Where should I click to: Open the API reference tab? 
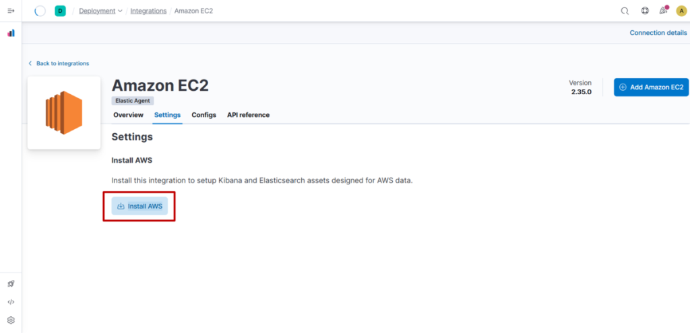(x=248, y=115)
